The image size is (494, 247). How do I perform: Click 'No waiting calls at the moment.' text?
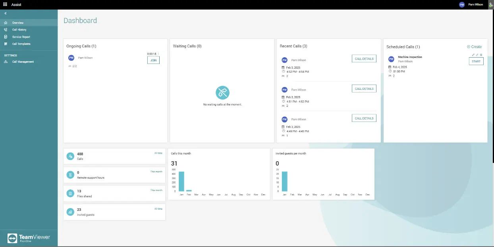tap(222, 104)
